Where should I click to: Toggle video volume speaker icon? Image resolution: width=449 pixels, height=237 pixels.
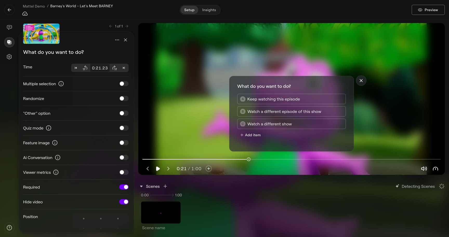[x=424, y=169]
